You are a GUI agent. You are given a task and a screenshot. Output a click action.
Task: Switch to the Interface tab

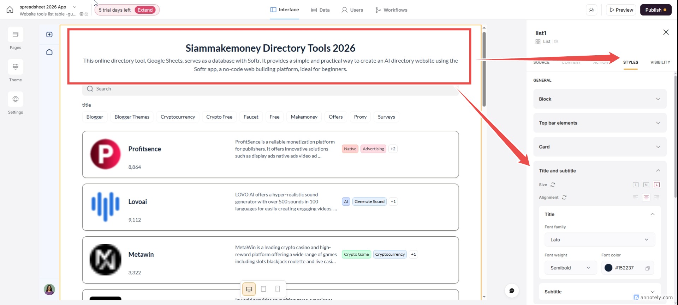tap(285, 10)
